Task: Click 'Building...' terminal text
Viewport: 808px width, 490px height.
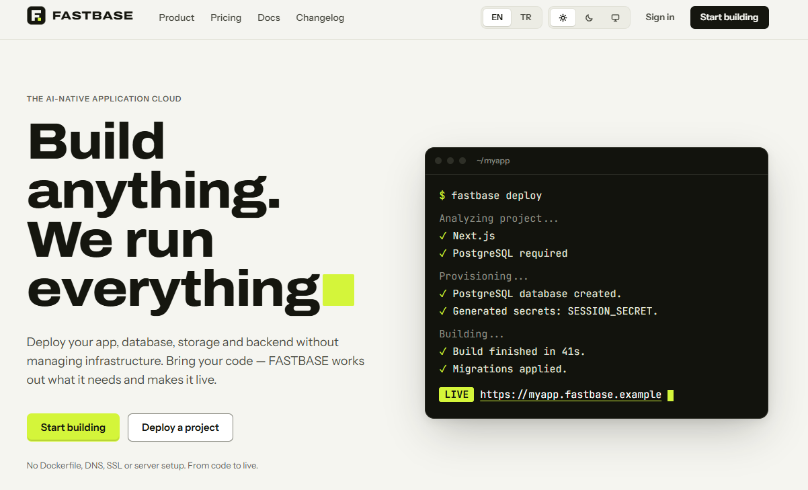Action: pyautogui.click(x=472, y=334)
